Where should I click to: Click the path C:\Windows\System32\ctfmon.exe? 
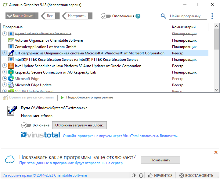[x=59, y=108]
